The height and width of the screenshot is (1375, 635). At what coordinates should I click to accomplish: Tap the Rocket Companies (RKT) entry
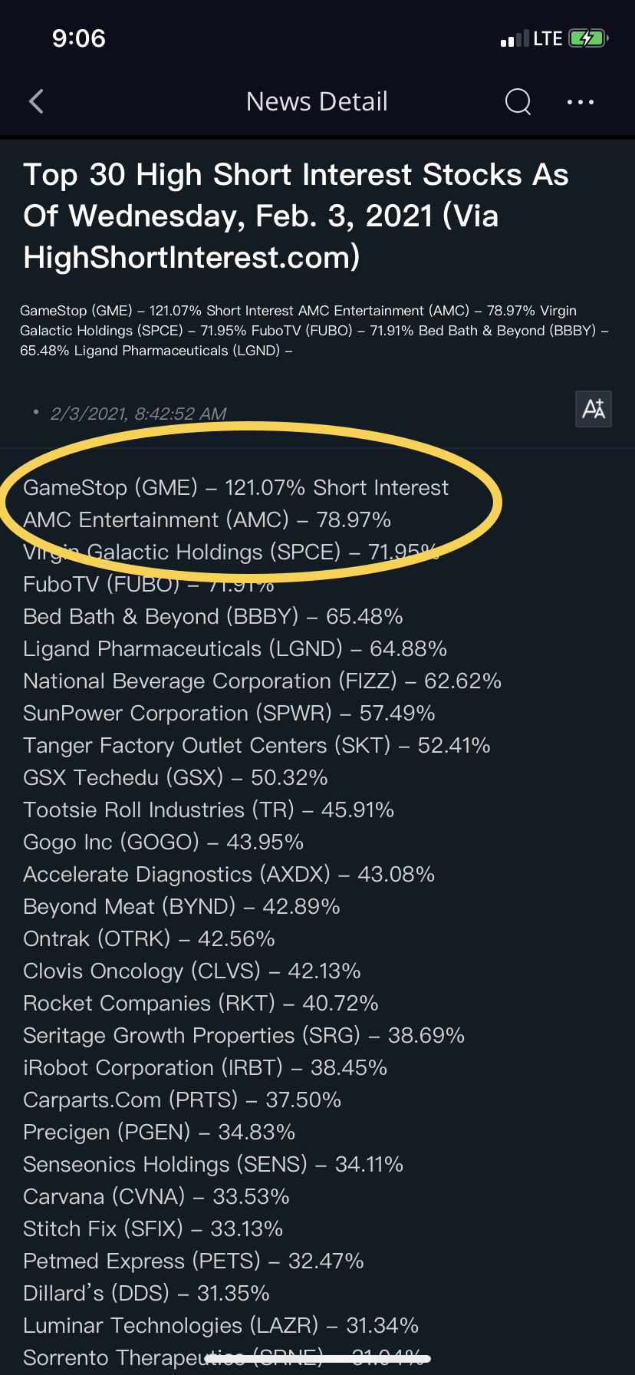[200, 1004]
